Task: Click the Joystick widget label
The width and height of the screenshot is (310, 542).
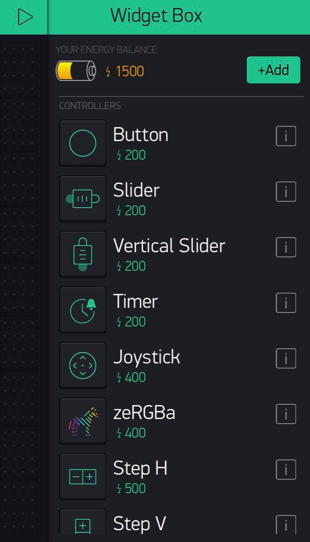Action: click(x=147, y=357)
